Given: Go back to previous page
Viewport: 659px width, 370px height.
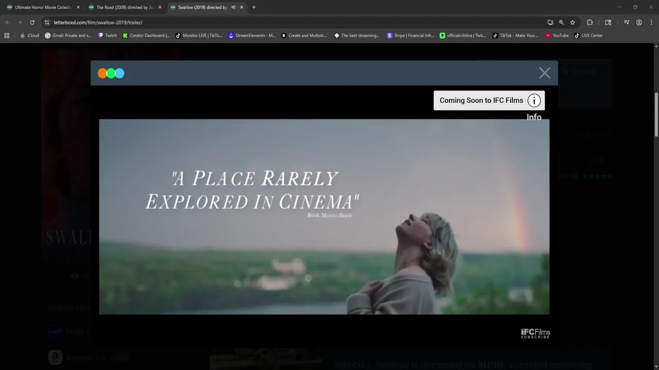Looking at the screenshot, I should 7,23.
